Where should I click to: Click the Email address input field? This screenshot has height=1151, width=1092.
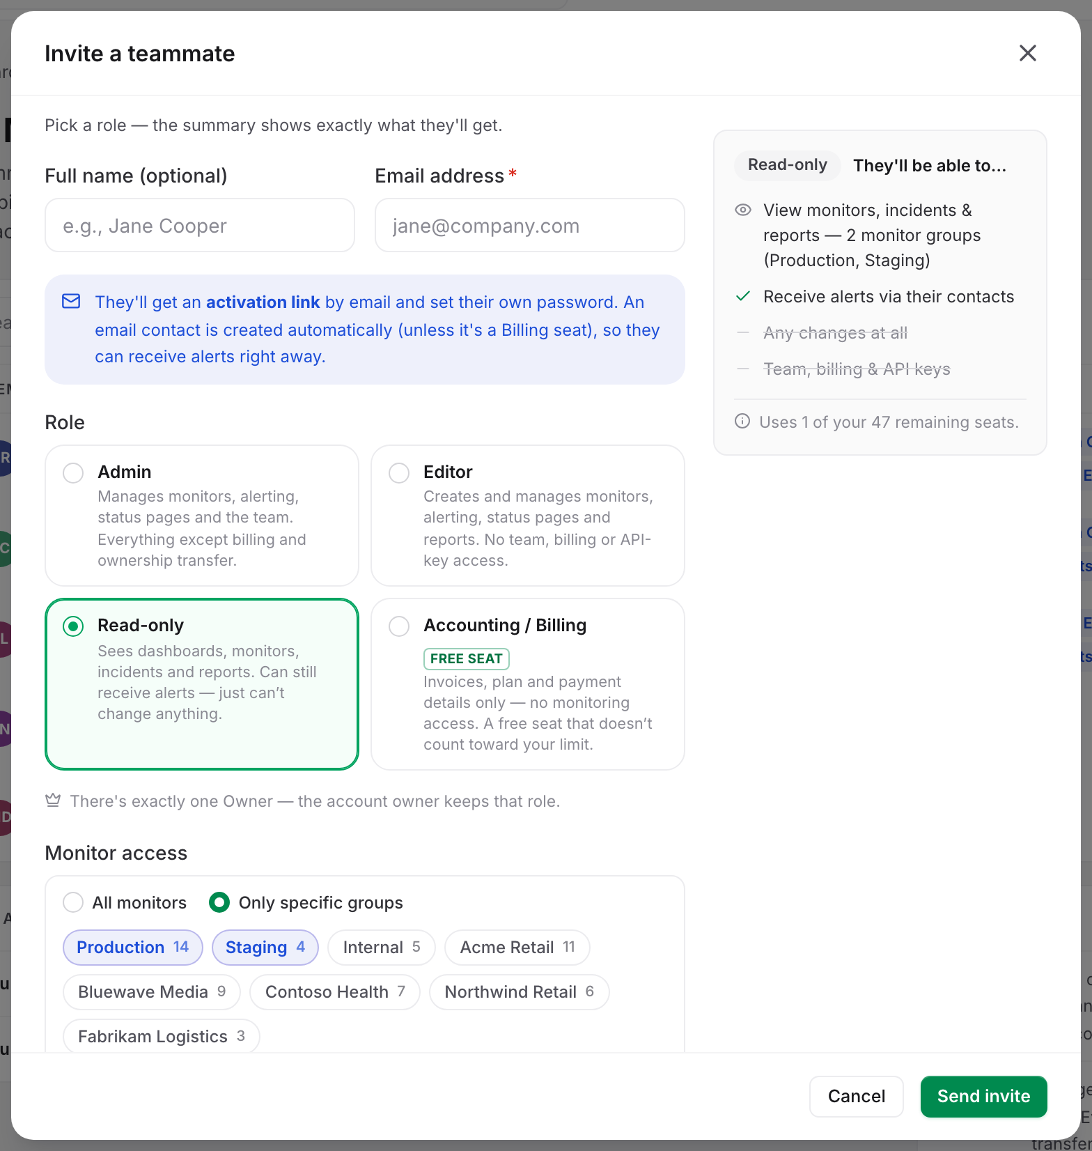530,225
